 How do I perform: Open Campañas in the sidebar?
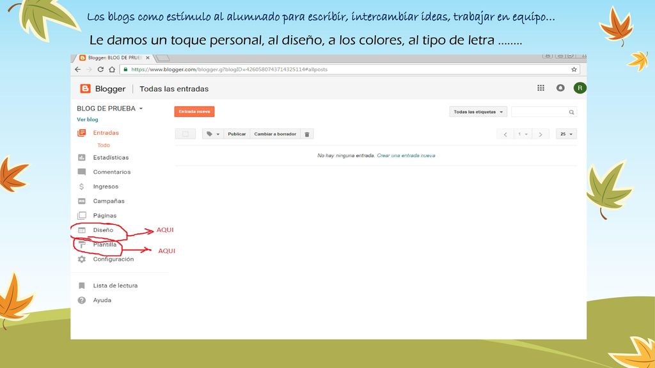point(109,201)
